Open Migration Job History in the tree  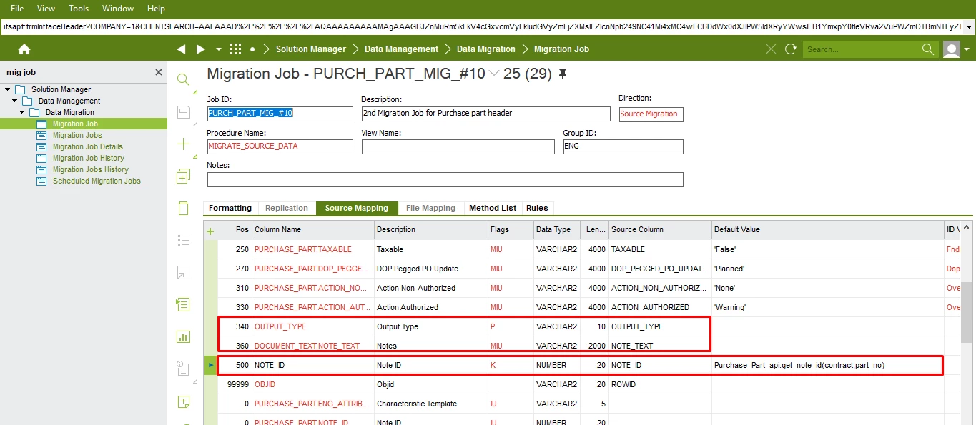[x=89, y=158]
